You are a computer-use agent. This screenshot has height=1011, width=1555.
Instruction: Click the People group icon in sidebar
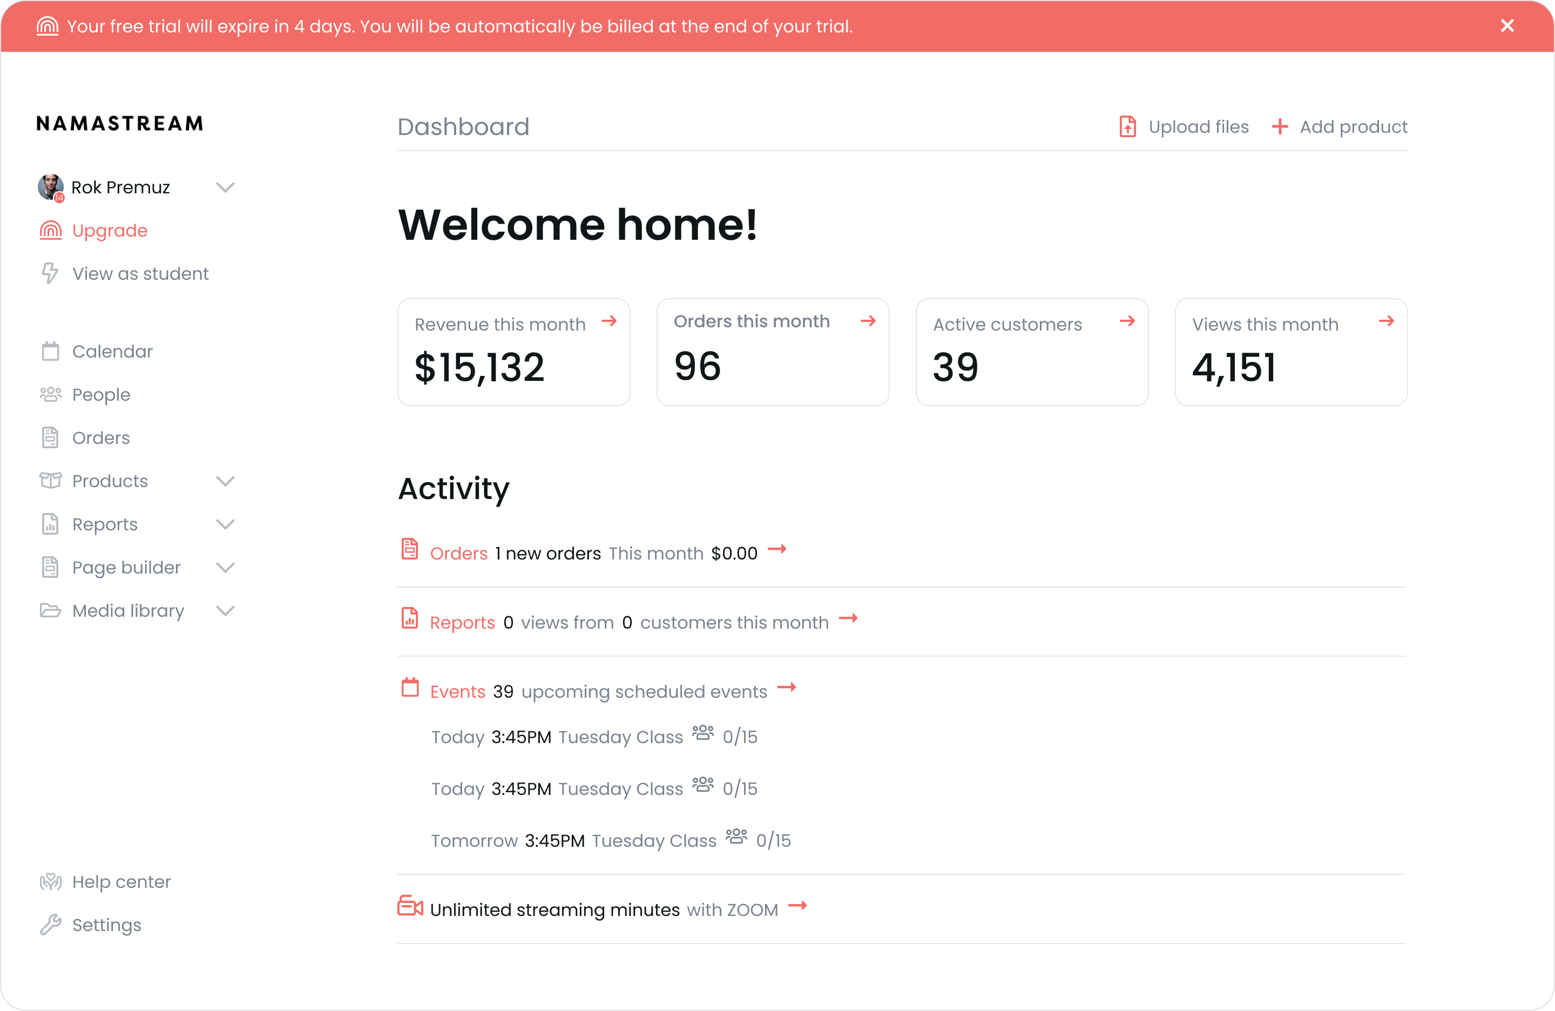pyautogui.click(x=50, y=395)
